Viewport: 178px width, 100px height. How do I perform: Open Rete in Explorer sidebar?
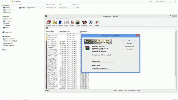pyautogui.click(x=4, y=50)
